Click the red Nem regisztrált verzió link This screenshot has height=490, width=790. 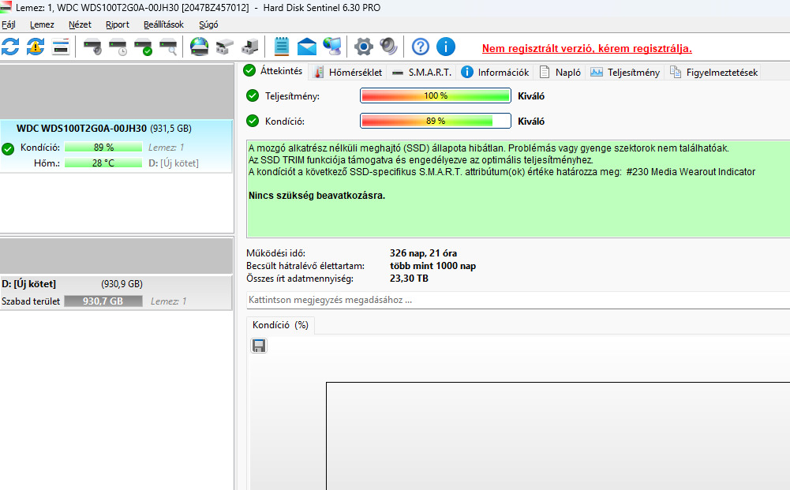click(587, 48)
